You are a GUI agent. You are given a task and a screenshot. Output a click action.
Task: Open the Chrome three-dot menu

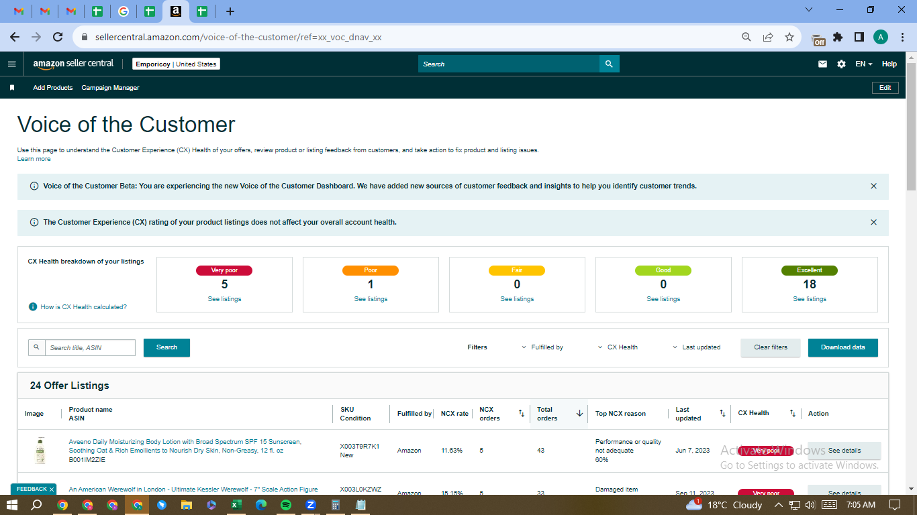coord(902,38)
